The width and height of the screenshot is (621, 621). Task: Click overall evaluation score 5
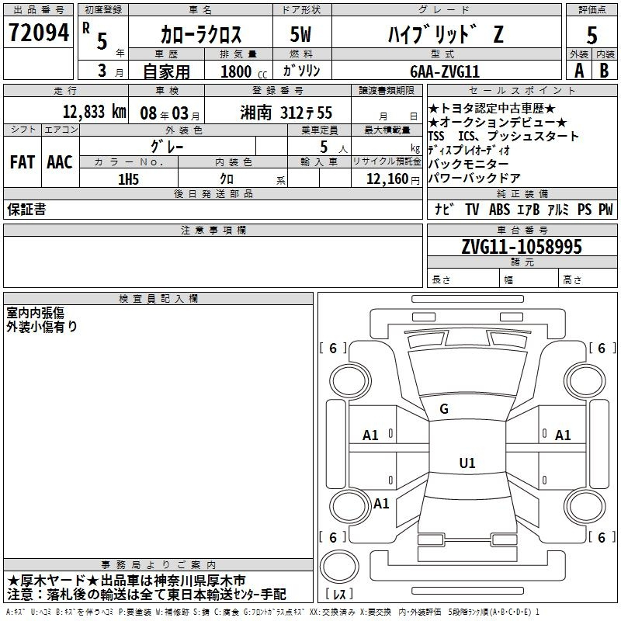pos(592,36)
